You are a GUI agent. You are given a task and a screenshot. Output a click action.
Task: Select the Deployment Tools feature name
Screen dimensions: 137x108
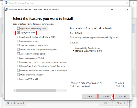(x=28, y=33)
